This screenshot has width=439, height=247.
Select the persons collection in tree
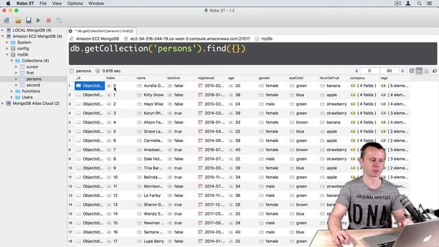point(34,79)
